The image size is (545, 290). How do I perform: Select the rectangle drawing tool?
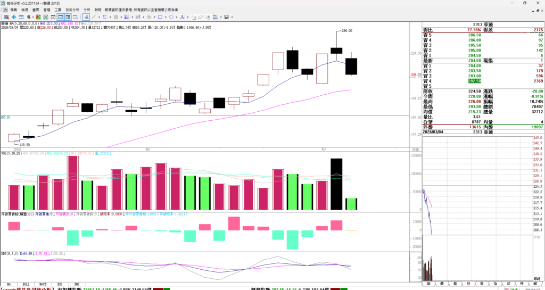pos(160,17)
